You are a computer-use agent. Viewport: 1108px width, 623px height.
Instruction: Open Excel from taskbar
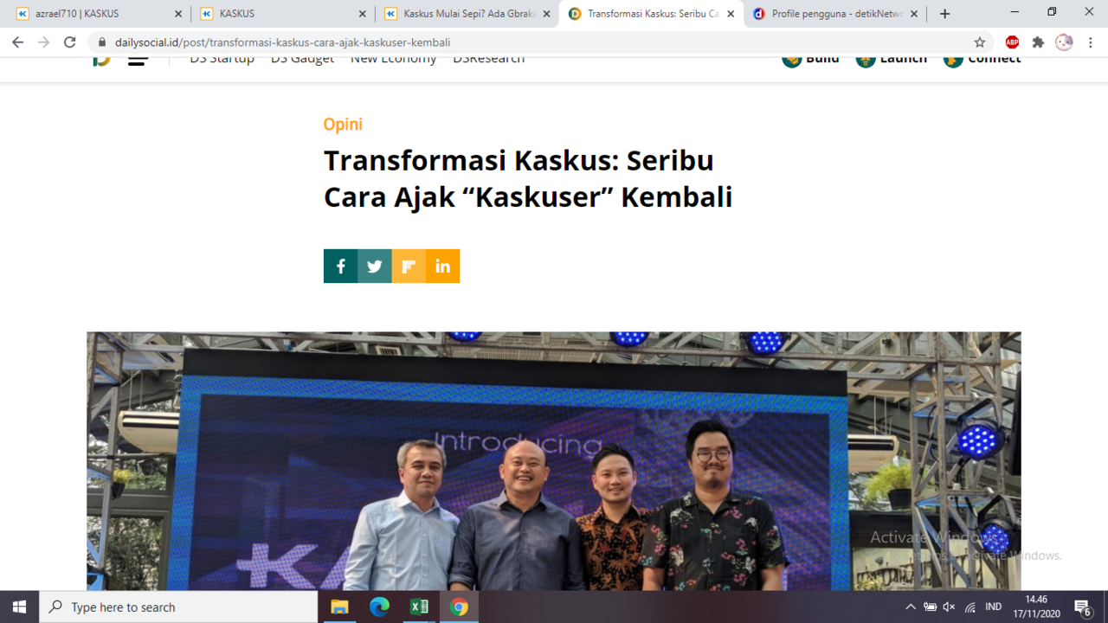click(419, 607)
